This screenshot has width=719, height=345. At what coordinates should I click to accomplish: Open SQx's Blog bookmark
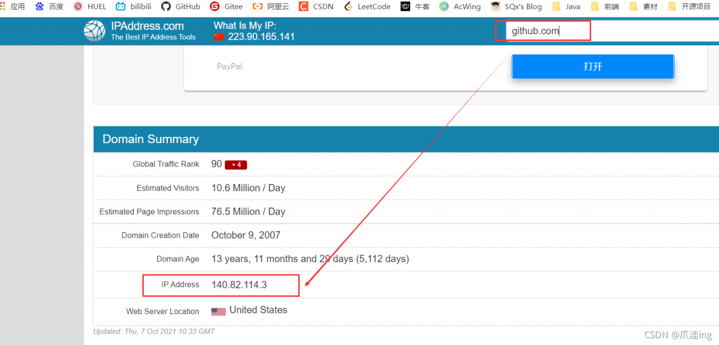coord(516,7)
